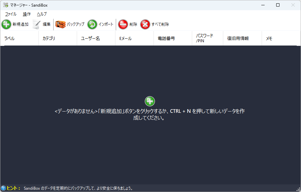301x192 pixels.
Task: Maximize the SandiBox window
Action: point(278,5)
